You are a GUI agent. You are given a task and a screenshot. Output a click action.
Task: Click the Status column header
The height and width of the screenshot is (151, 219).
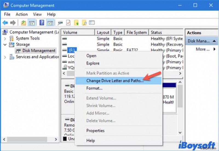click(166, 32)
